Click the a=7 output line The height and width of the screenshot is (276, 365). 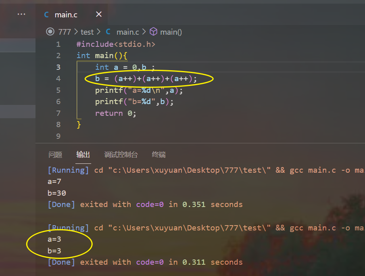[54, 182]
